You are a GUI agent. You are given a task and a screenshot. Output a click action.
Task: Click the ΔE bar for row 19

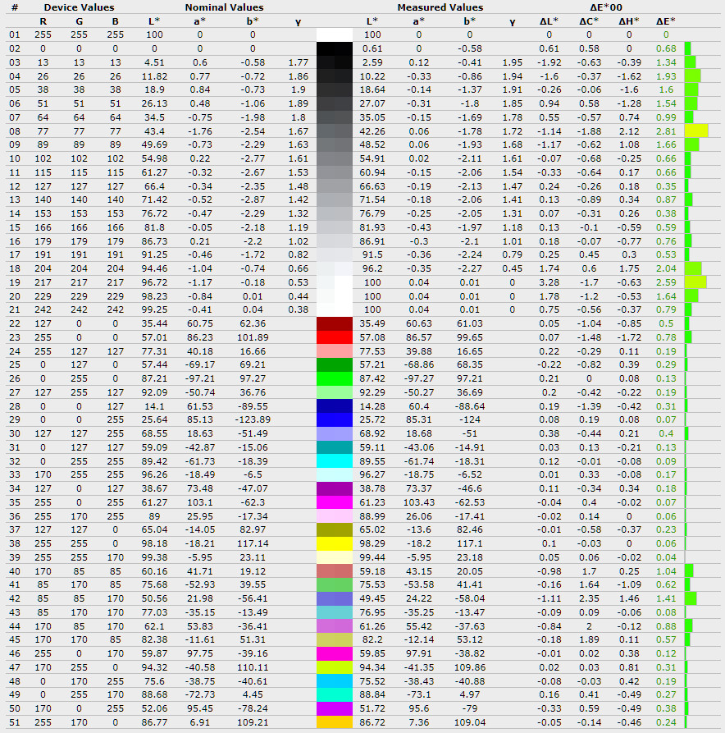[x=695, y=282]
